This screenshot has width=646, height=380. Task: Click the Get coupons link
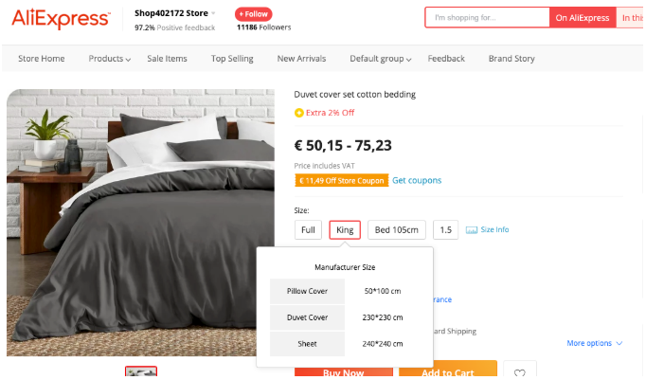tap(417, 180)
